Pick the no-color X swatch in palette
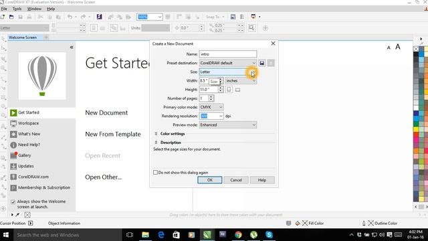Viewport: 428px width, 241px height. 416,49
